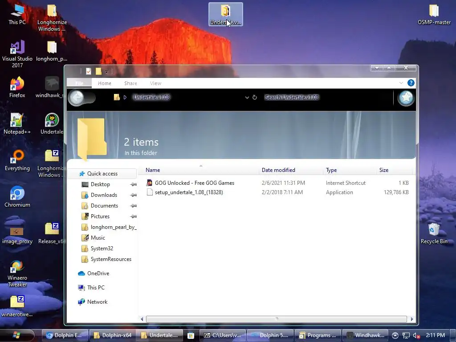Viewport: 456px width, 342px height.
Task: Select OneDrive in the navigation pane
Action: (98, 273)
